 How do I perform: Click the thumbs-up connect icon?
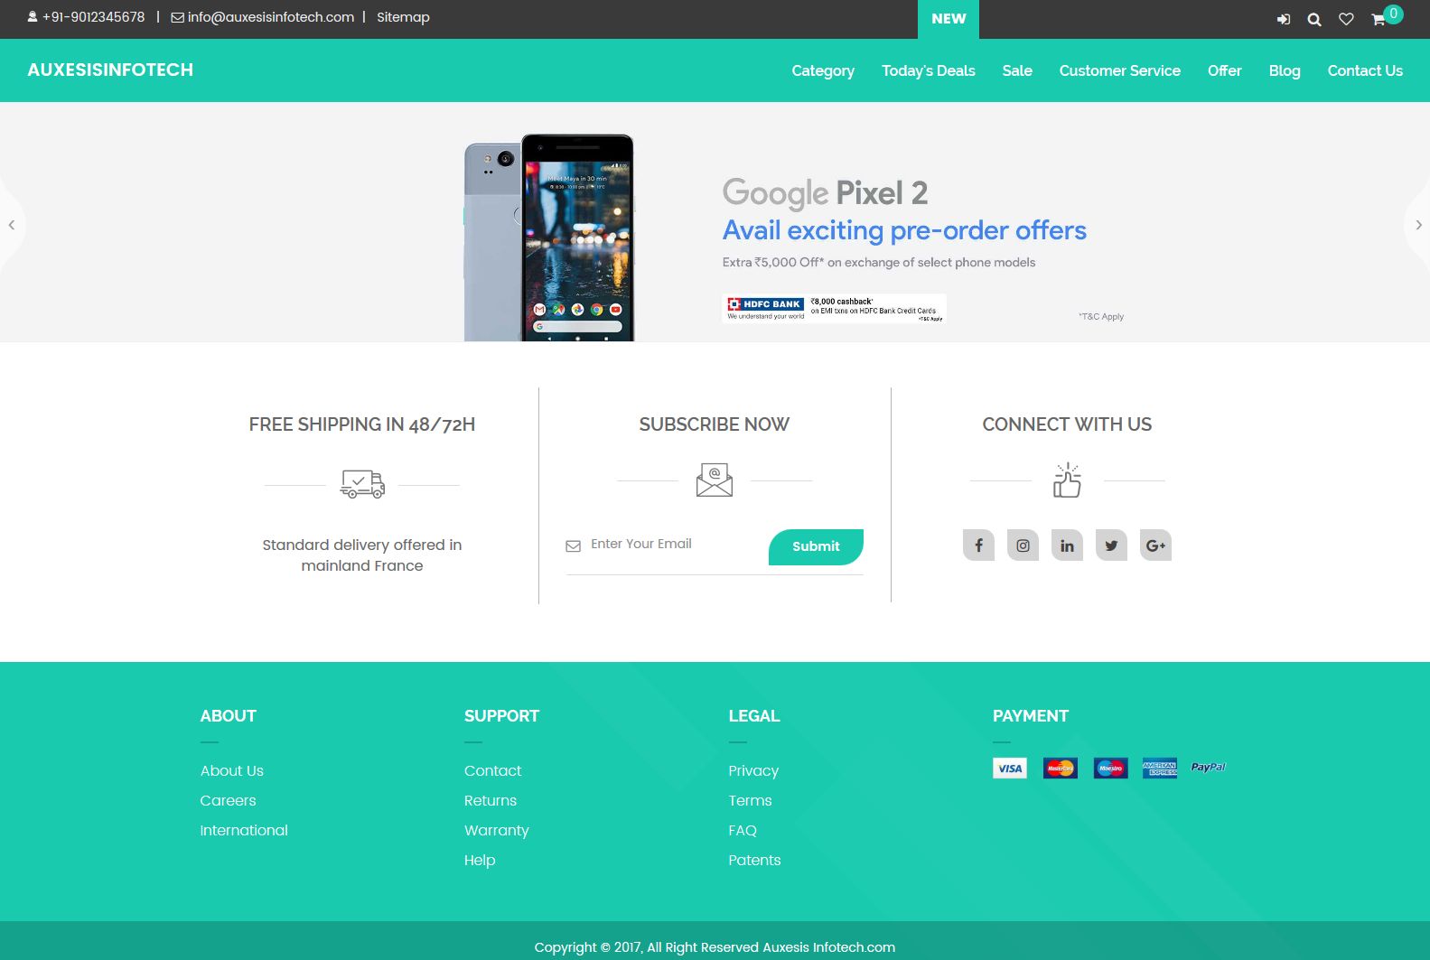click(x=1067, y=480)
